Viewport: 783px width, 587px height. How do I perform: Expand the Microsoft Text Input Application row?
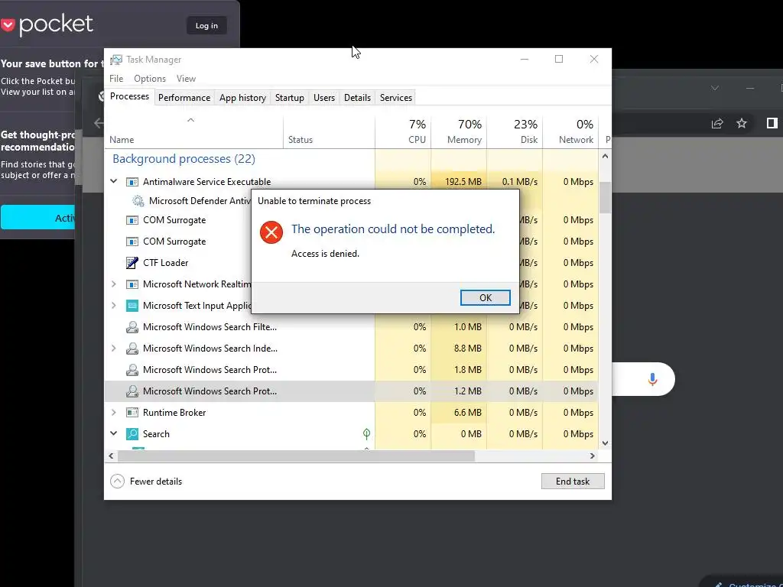pyautogui.click(x=114, y=306)
